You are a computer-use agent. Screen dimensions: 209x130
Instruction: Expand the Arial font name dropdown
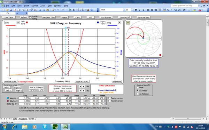tap(124, 10)
